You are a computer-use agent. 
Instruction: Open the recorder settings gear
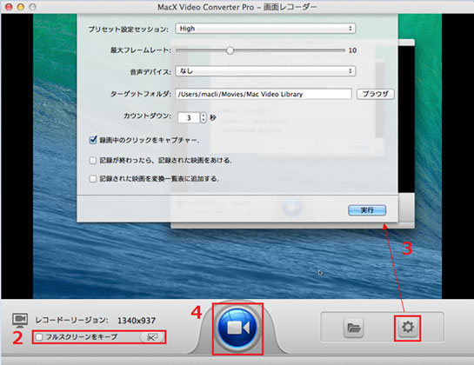click(x=408, y=328)
